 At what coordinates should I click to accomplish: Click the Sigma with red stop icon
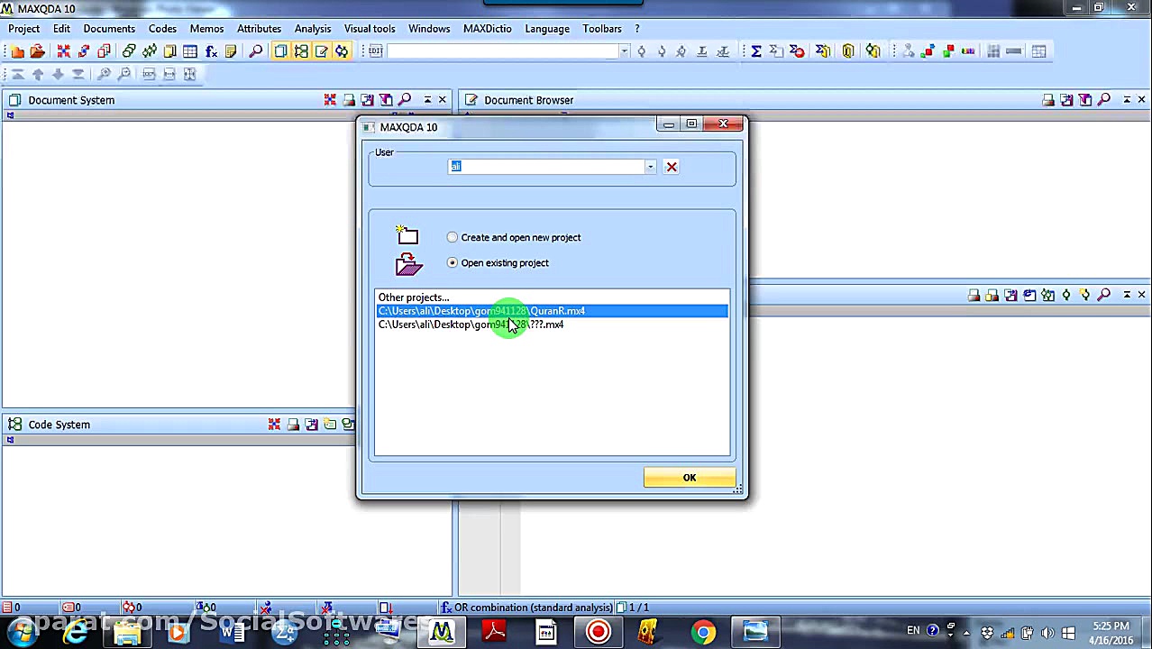click(797, 51)
